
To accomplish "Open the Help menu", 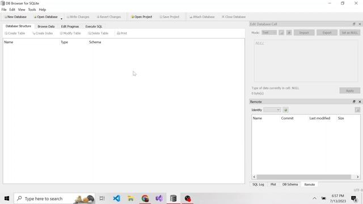I will tap(43, 10).
